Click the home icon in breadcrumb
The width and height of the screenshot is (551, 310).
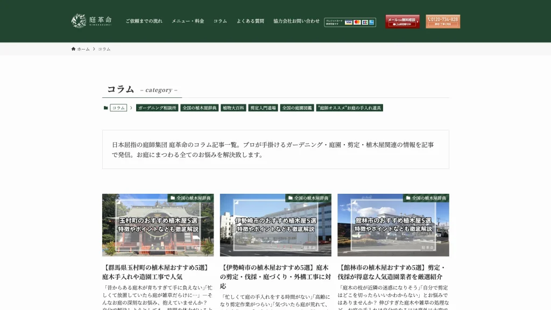coord(74,49)
